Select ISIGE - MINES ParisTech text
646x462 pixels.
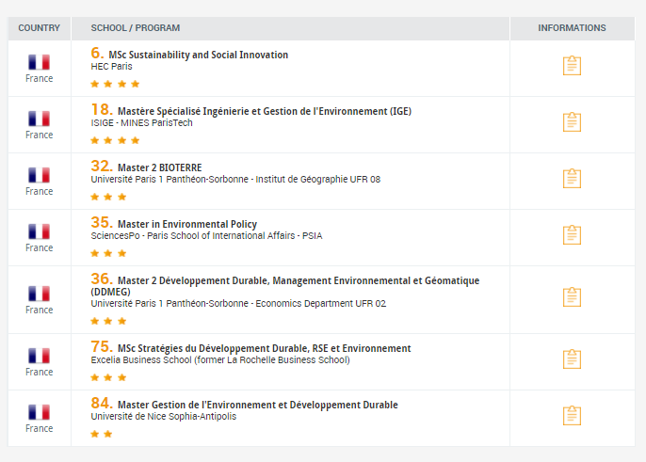[141, 122]
